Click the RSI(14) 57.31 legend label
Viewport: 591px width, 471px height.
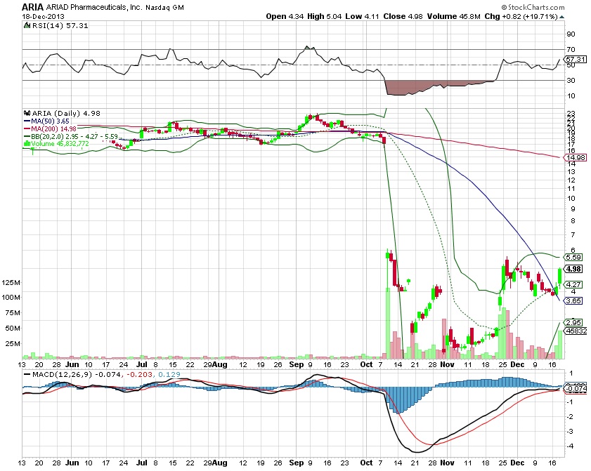(60, 25)
